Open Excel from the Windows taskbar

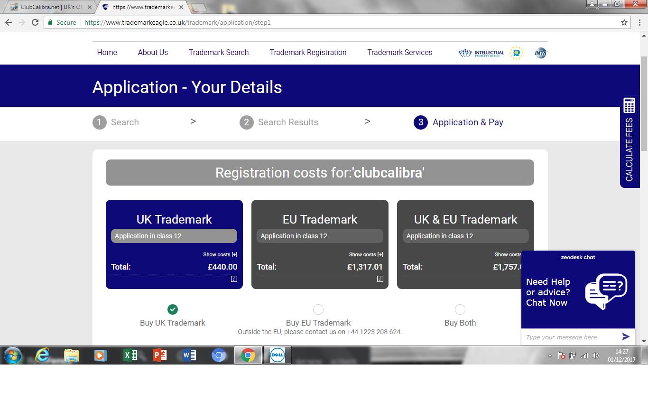[130, 355]
